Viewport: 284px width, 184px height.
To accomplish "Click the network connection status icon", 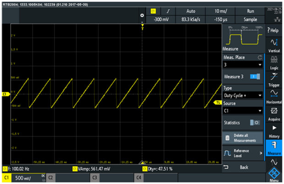I will point(277,19).
